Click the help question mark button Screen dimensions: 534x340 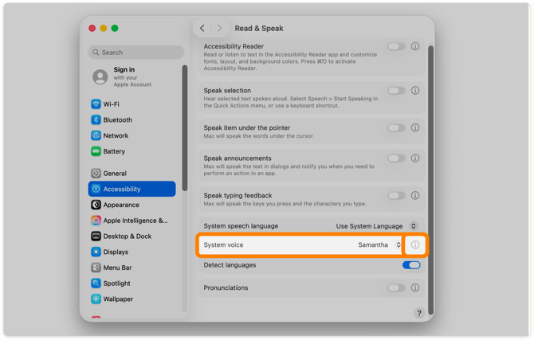pyautogui.click(x=419, y=313)
